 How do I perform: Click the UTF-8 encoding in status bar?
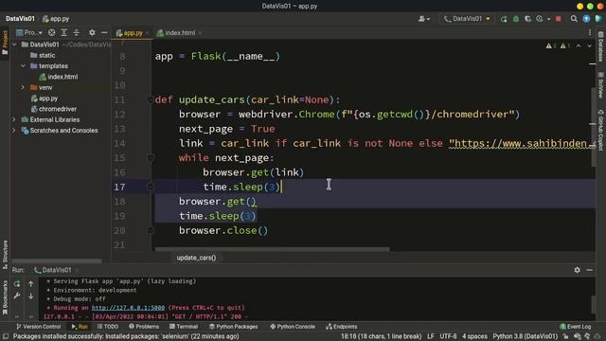448,336
